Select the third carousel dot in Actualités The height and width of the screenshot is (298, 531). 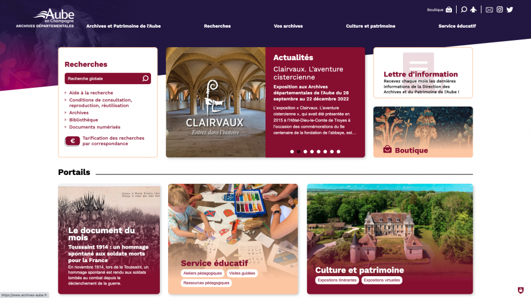[x=305, y=152]
